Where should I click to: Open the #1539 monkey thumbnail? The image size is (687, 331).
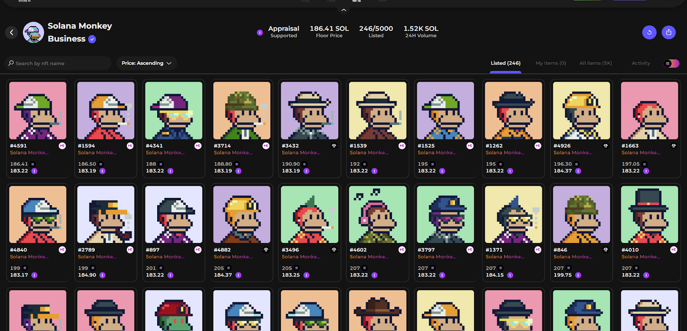tap(377, 111)
